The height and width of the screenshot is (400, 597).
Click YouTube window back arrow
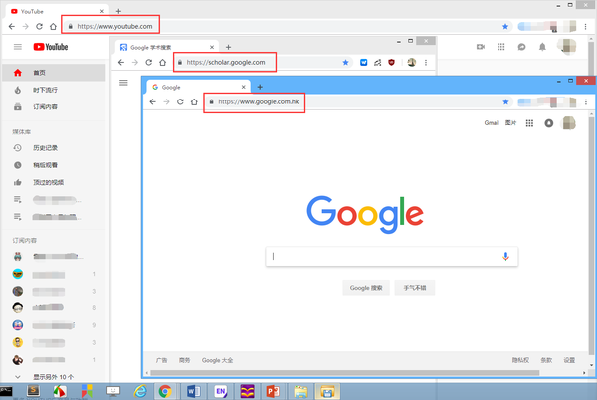[x=12, y=26]
